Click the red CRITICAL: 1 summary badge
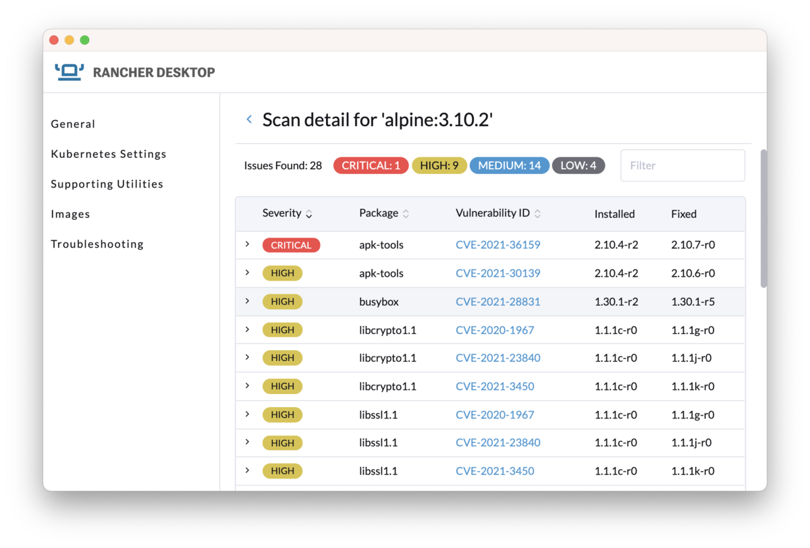 (371, 165)
